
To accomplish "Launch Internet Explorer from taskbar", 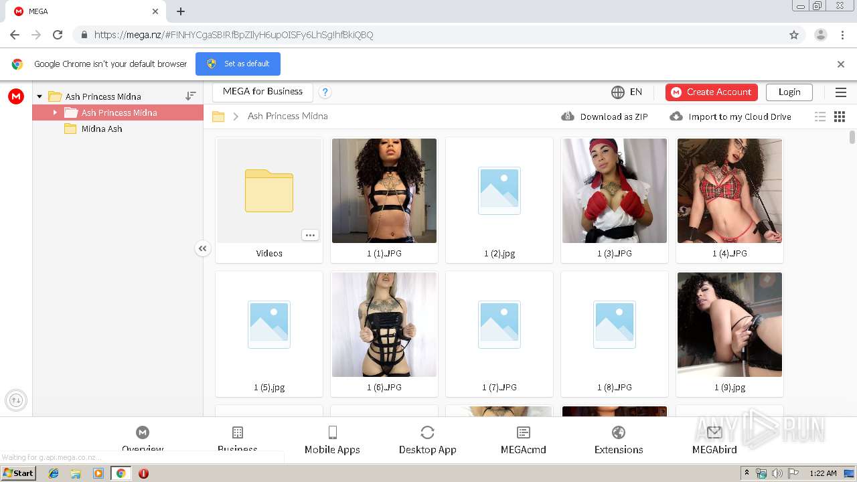I will (x=54, y=473).
